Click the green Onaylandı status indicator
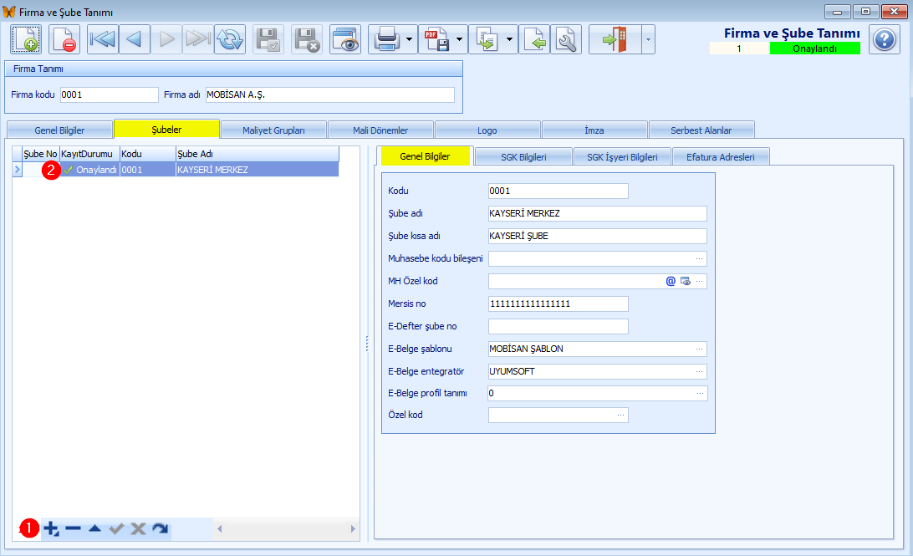 click(814, 48)
